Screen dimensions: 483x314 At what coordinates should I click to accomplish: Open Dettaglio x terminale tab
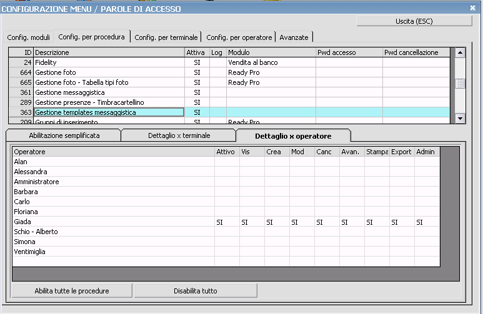(x=179, y=135)
